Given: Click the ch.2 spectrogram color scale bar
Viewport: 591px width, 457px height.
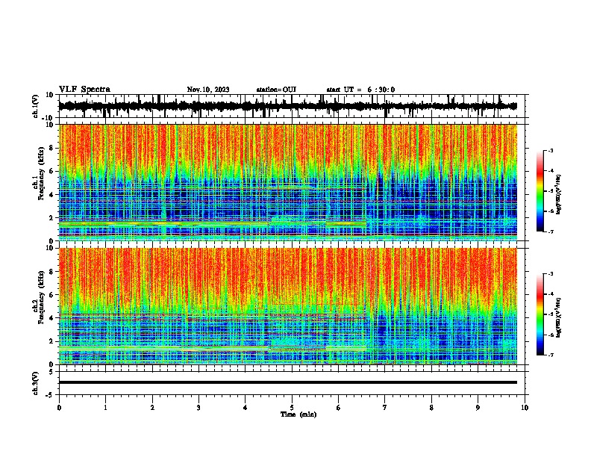Looking at the screenshot, I should pyautogui.click(x=540, y=314).
